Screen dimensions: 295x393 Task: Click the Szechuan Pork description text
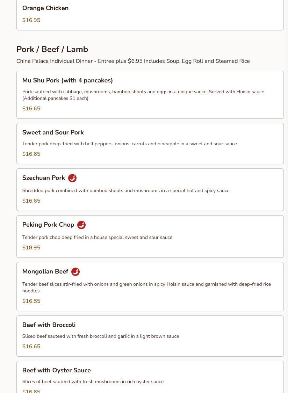[x=126, y=191]
